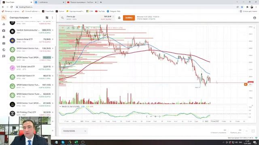The height and width of the screenshot is (145, 259).
Task: Click the orange ЗАЯВКА button
Action: pos(129,18)
